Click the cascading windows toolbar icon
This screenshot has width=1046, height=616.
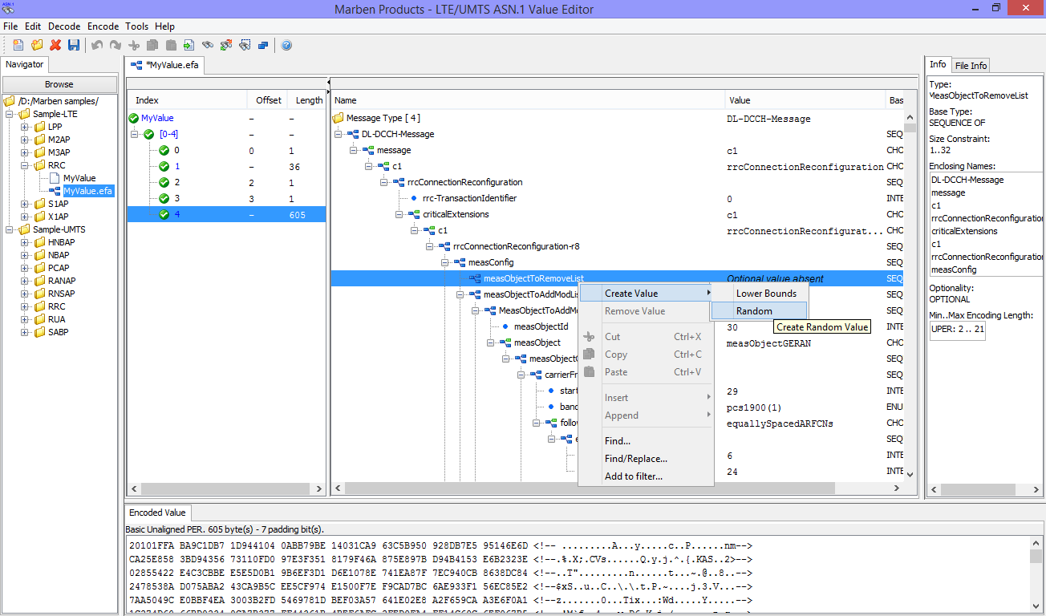coord(263,45)
